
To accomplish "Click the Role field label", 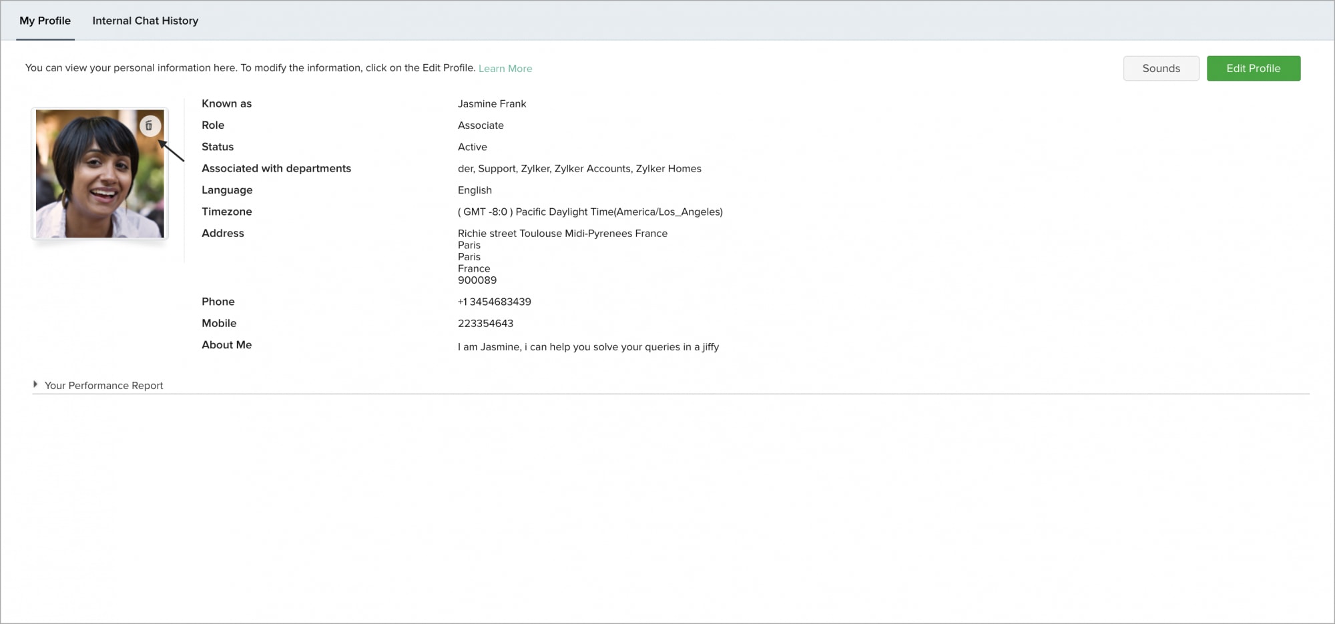I will [x=213, y=125].
